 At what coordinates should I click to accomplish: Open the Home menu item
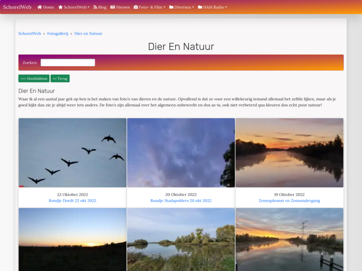tap(46, 7)
